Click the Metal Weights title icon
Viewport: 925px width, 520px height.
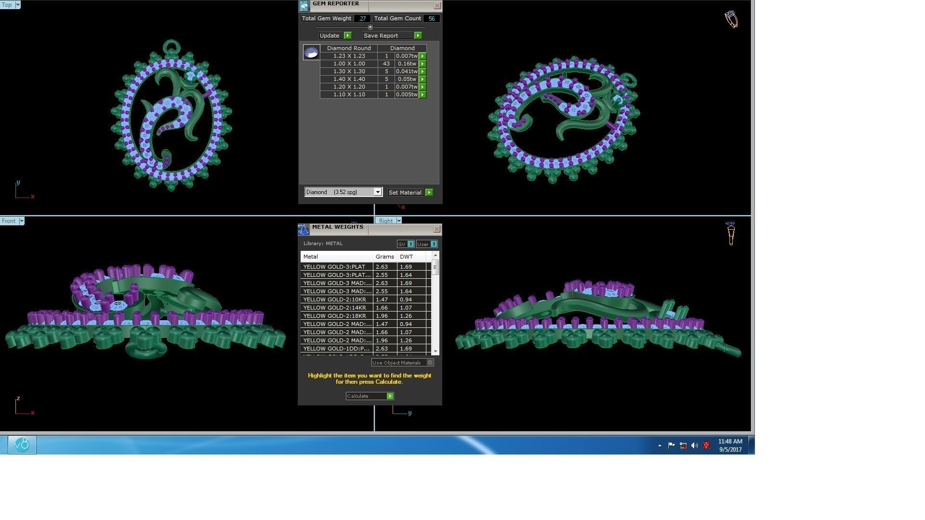[304, 229]
